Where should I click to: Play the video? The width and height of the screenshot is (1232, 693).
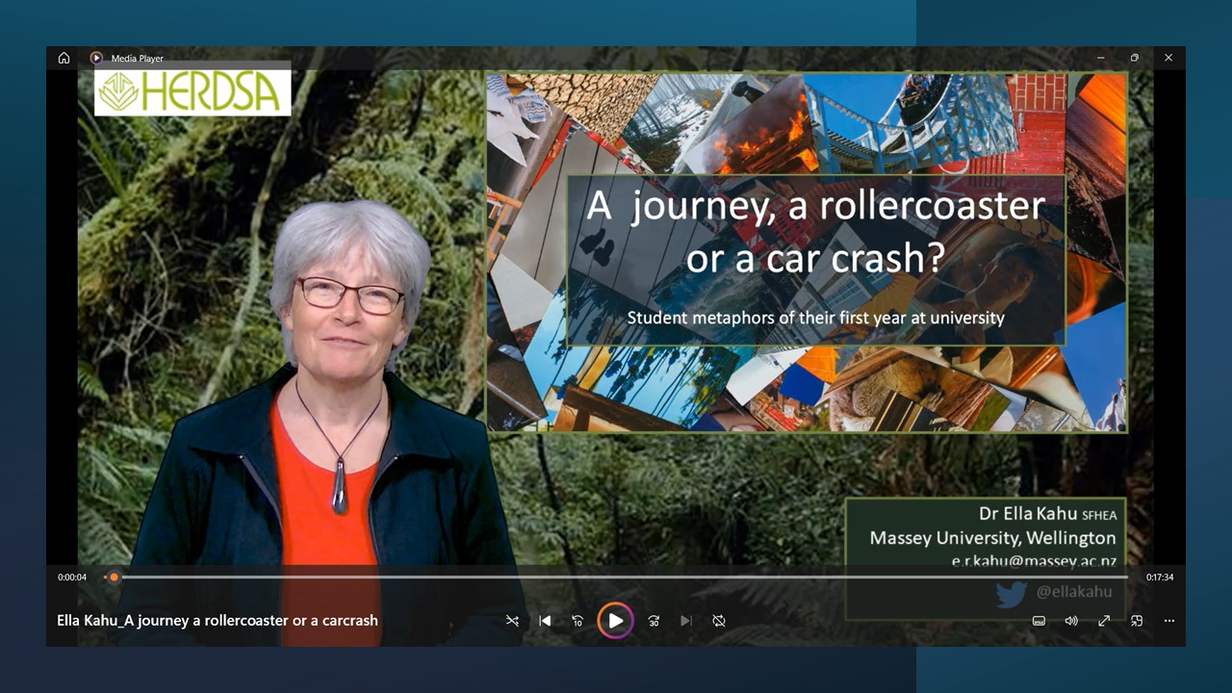[x=615, y=621]
